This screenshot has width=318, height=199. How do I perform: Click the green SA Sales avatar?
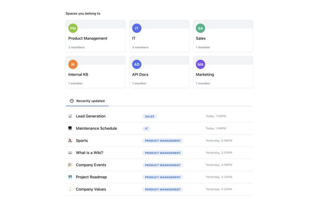(x=200, y=28)
